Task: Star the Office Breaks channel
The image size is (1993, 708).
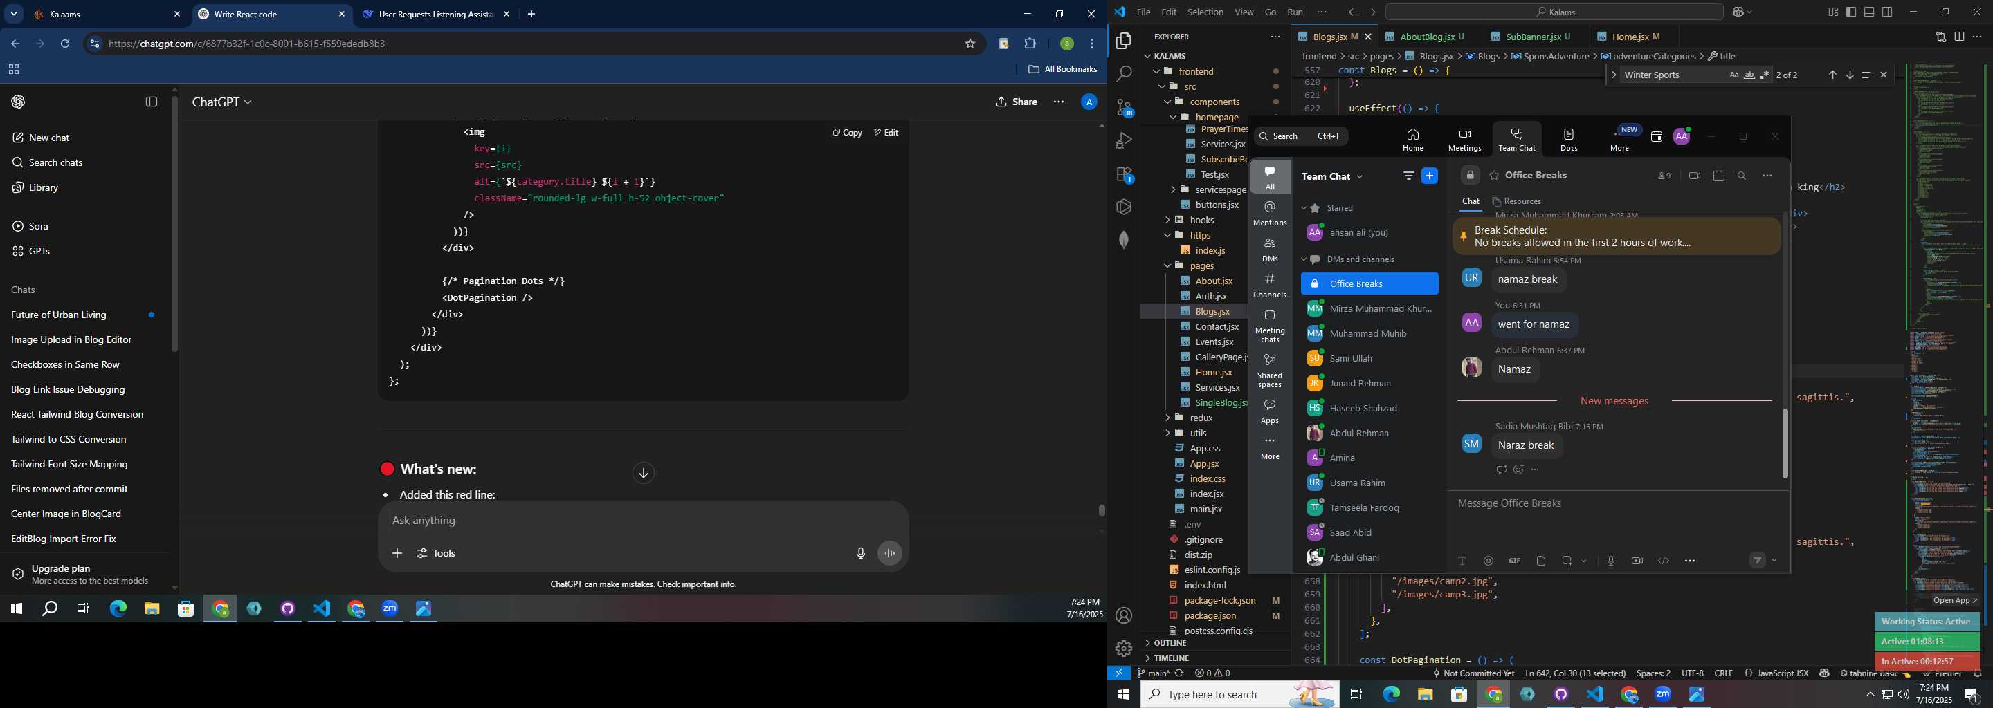Action: (x=1494, y=176)
